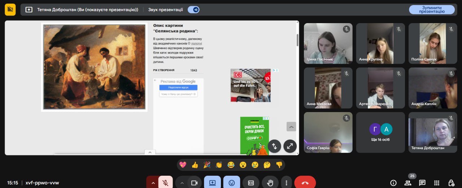Screen dimensions: 462x188
Task: Select Поліна Савчук video tile
Action: 433,43
